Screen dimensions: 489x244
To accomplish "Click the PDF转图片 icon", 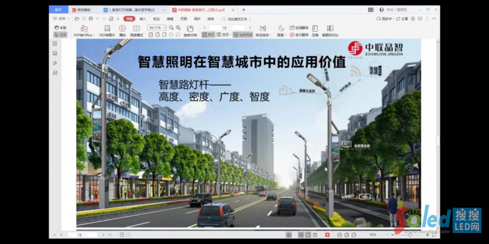I will coord(106,29).
